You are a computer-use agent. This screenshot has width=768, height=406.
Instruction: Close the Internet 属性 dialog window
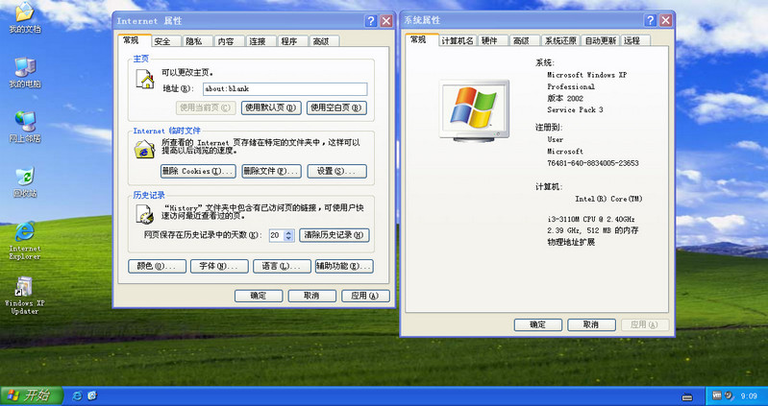click(x=386, y=20)
